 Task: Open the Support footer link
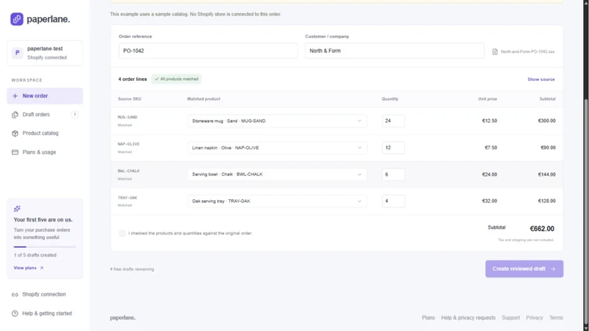tap(511, 318)
